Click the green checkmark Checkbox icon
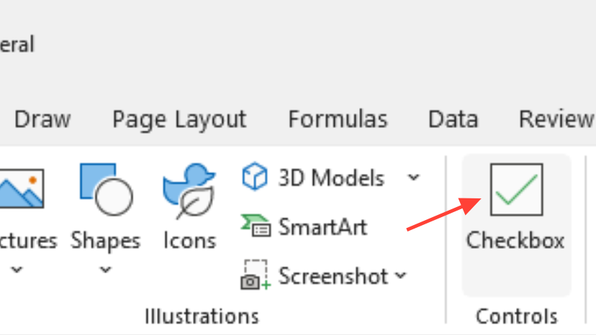The width and height of the screenshot is (596, 335). [516, 189]
